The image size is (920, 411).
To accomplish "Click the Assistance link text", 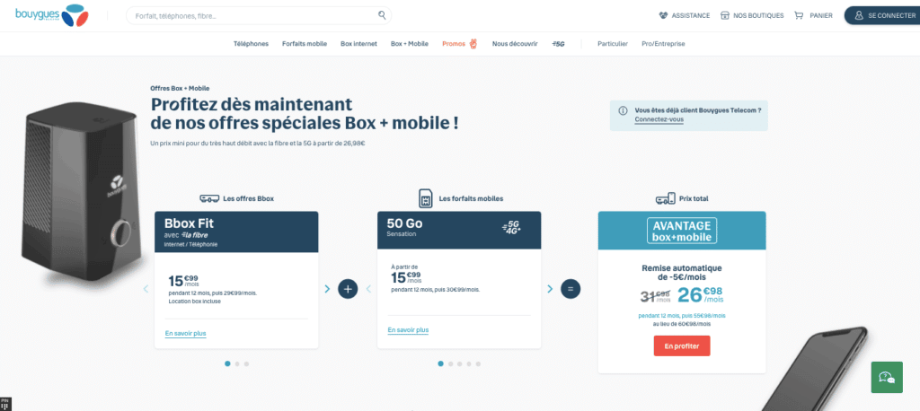I will [x=691, y=16].
